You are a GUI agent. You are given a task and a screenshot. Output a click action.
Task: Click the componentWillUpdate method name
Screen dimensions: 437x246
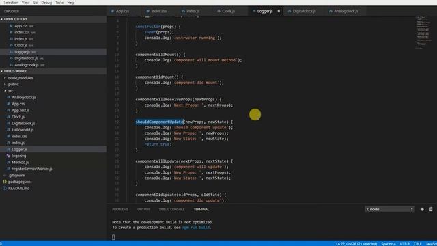(158, 161)
